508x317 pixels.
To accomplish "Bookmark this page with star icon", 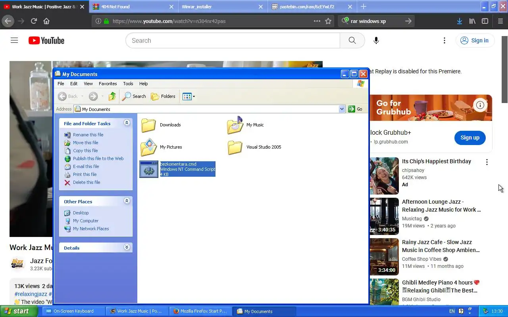I will (328, 21).
